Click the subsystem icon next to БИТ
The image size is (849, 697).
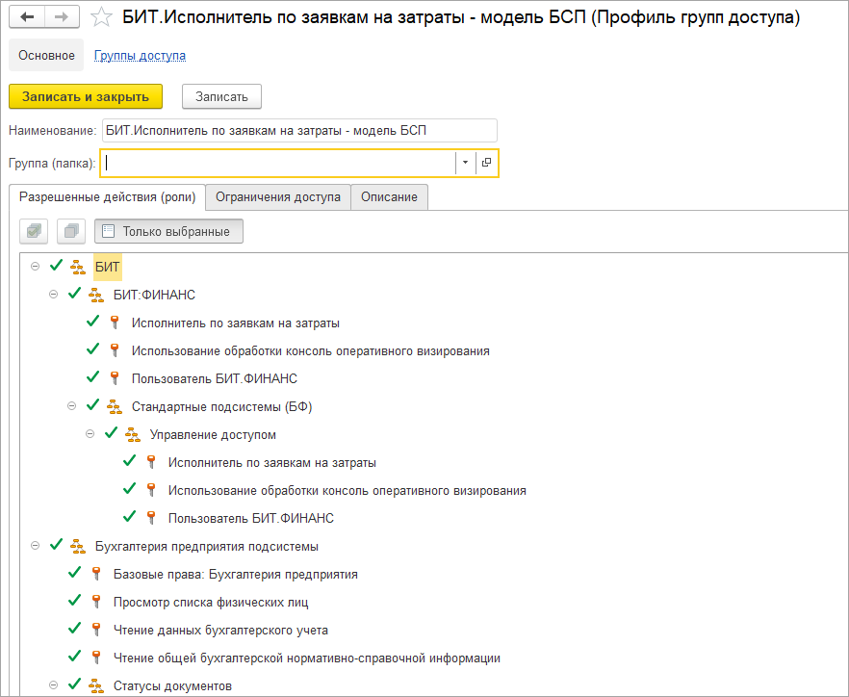pos(79,267)
